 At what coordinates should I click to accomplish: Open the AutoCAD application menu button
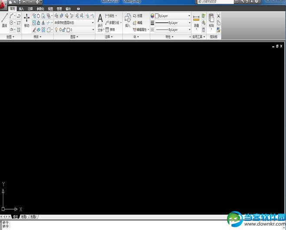tap(3, 6)
